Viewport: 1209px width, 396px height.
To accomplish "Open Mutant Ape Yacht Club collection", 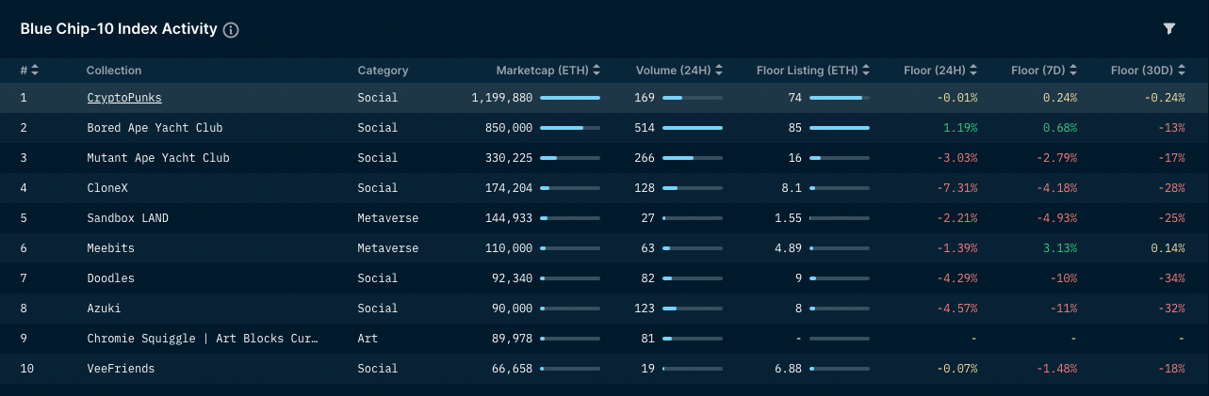I will pos(158,158).
